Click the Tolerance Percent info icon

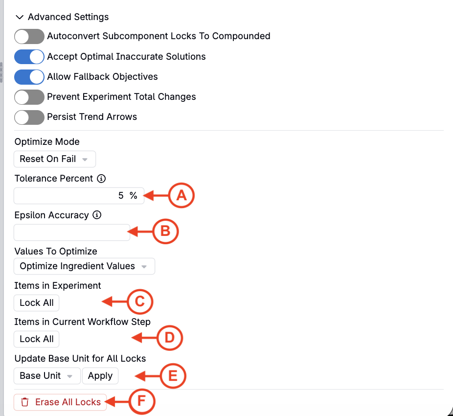pyautogui.click(x=101, y=179)
